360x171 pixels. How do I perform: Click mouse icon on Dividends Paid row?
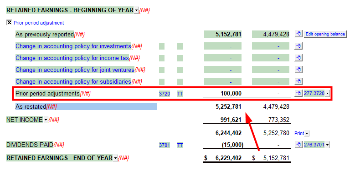(298, 145)
